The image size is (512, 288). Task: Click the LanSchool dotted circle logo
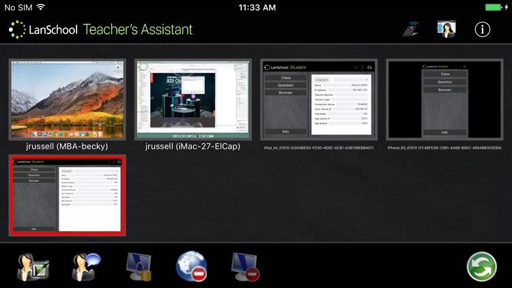click(17, 30)
